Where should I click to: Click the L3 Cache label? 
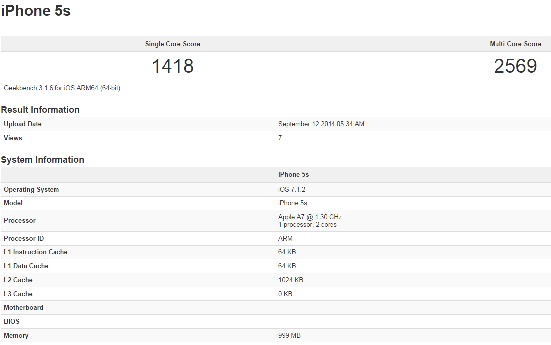pyautogui.click(x=18, y=294)
